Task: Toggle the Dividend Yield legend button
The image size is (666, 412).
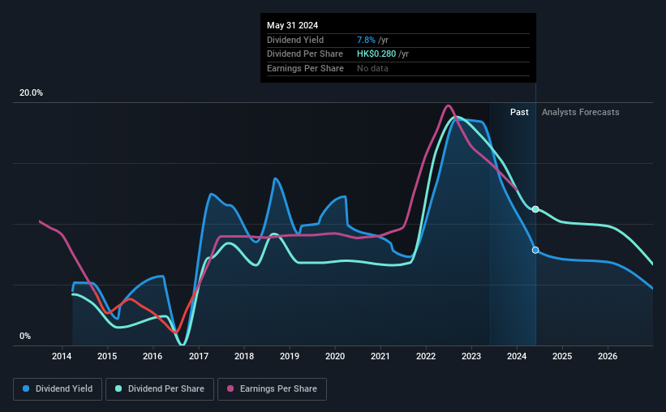Action: pyautogui.click(x=58, y=389)
